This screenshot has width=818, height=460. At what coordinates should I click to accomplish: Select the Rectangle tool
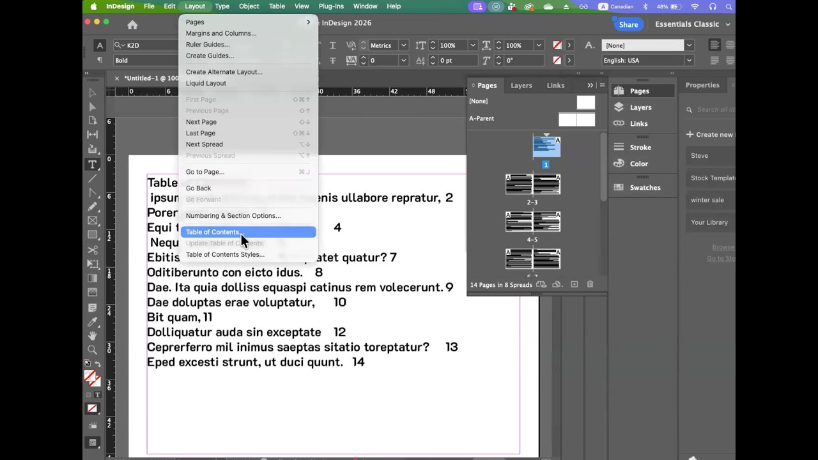tap(93, 234)
